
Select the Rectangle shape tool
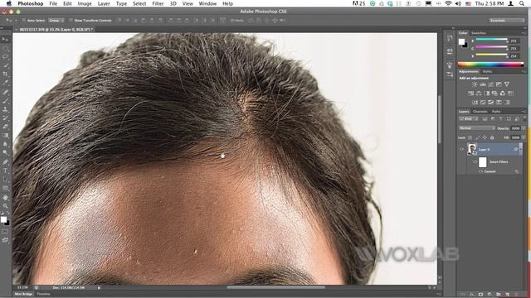5,188
